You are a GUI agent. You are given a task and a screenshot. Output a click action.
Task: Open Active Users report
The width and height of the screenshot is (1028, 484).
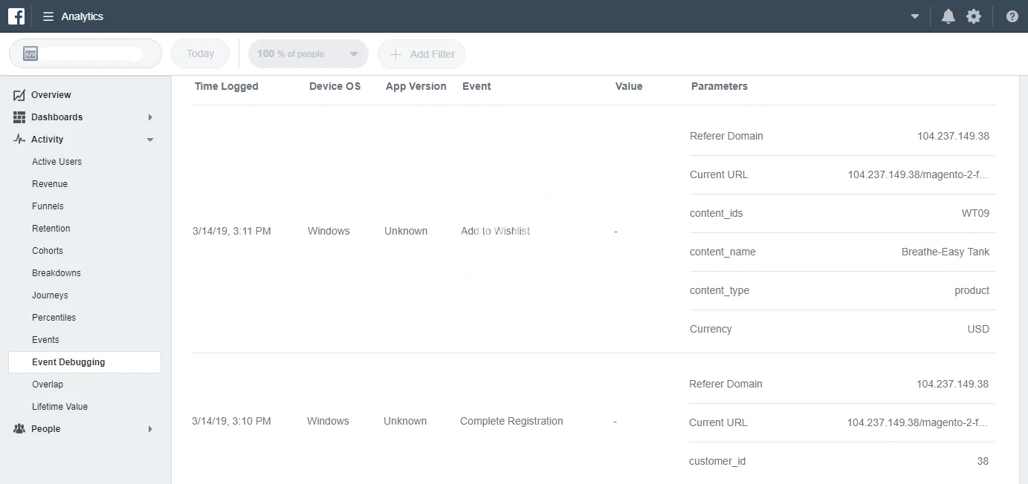[56, 162]
